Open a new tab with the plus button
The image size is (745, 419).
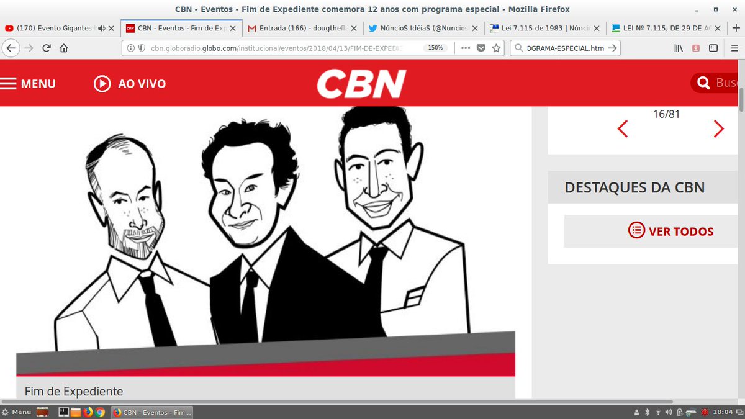pos(736,28)
